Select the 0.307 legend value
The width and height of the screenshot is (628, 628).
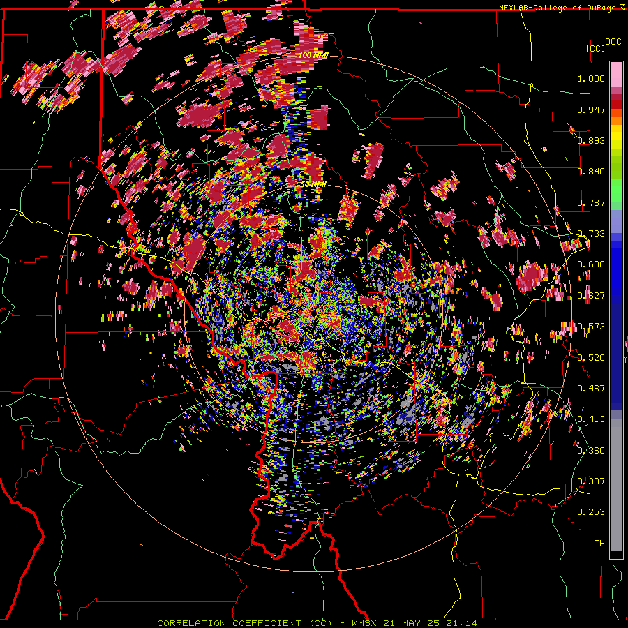click(591, 481)
